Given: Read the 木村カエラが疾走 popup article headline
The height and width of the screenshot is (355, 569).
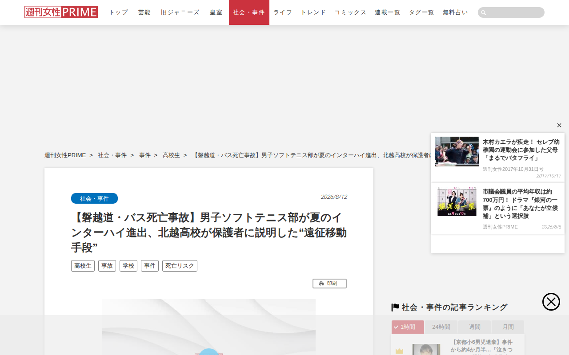Looking at the screenshot, I should (521, 150).
